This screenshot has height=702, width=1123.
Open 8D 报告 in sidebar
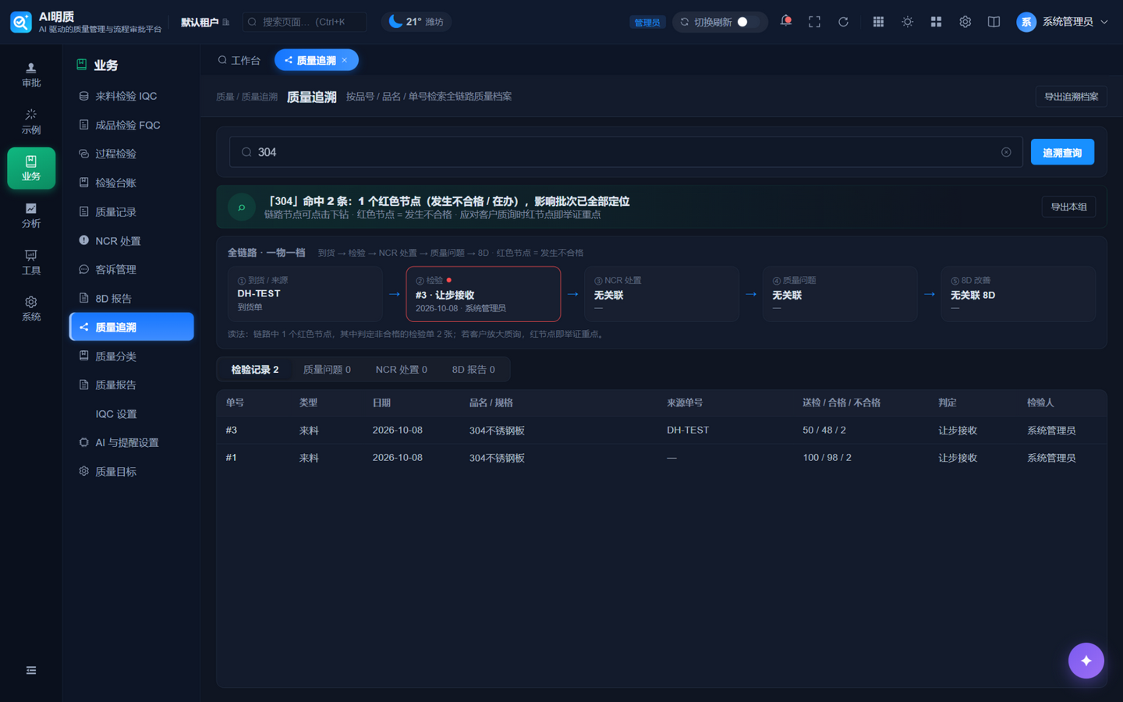131,298
